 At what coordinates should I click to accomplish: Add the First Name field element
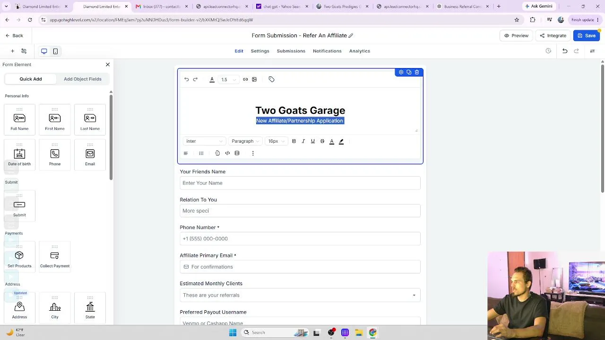tap(55, 120)
